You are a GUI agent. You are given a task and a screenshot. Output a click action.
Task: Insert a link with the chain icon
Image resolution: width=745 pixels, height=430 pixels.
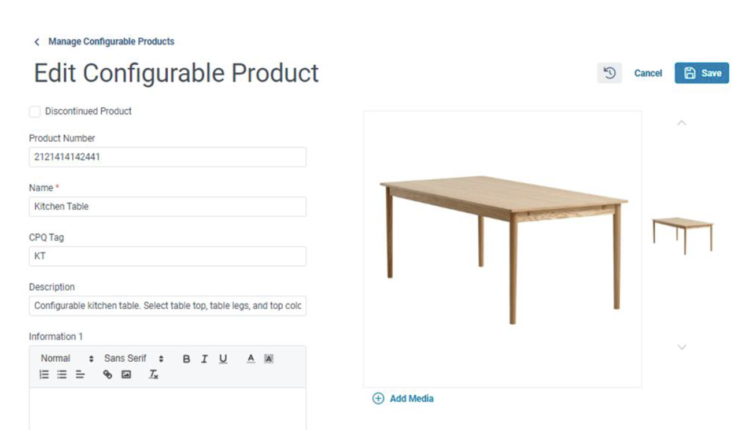[x=108, y=375]
